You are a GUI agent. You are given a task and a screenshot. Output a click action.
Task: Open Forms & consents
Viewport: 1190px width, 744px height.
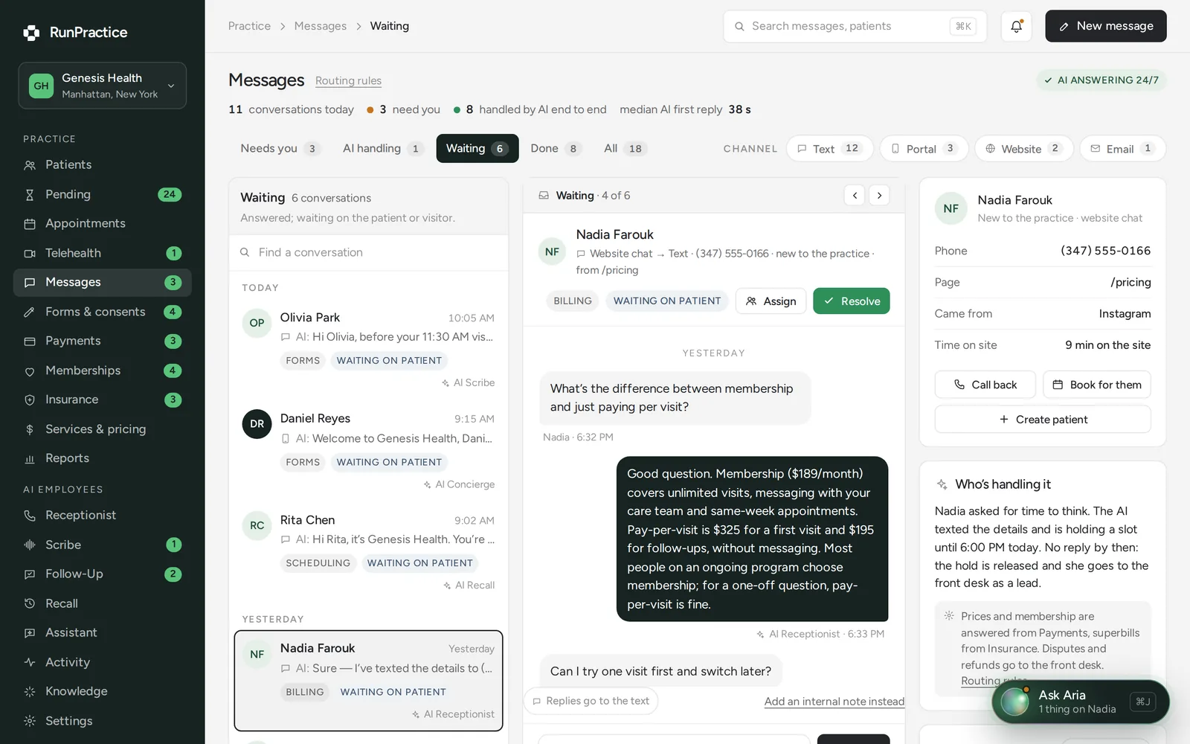pyautogui.click(x=103, y=312)
